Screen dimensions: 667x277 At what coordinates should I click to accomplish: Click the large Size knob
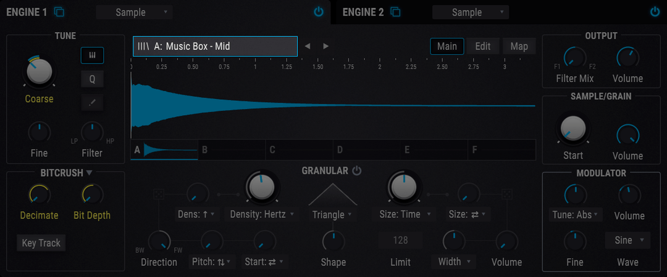[404, 187]
